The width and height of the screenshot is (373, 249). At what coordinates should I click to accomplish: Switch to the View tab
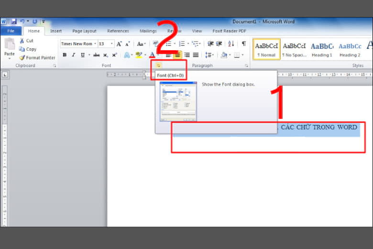(197, 31)
